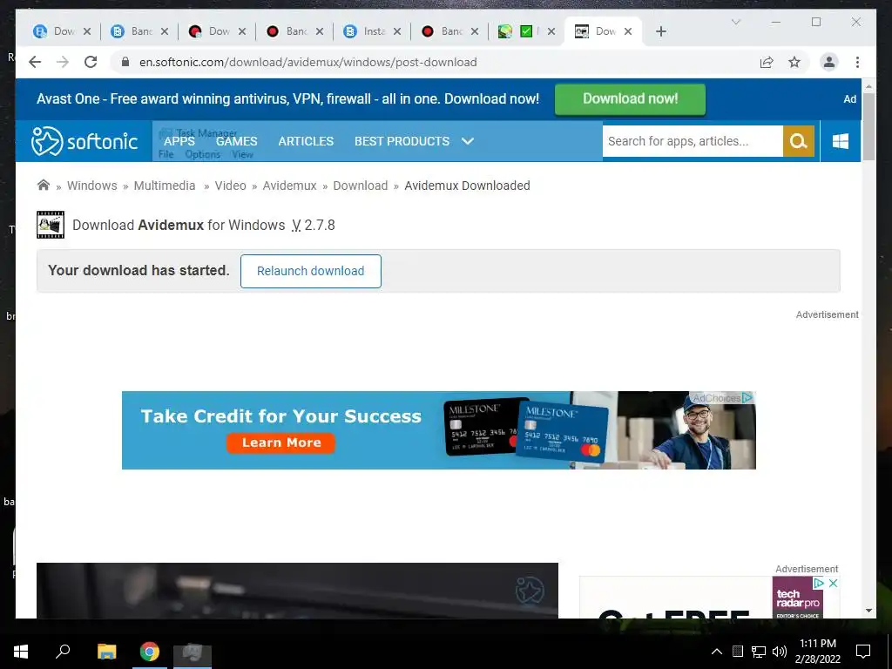Image resolution: width=892 pixels, height=669 pixels.
Task: Click the scrollbar down arrow
Action: 868,611
